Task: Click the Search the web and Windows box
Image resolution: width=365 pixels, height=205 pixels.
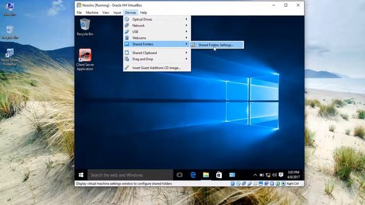Action: tap(131, 175)
